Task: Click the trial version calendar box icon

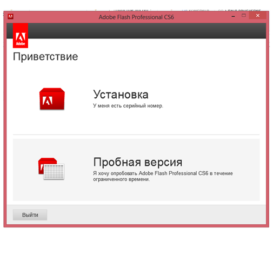Action: pos(51,169)
